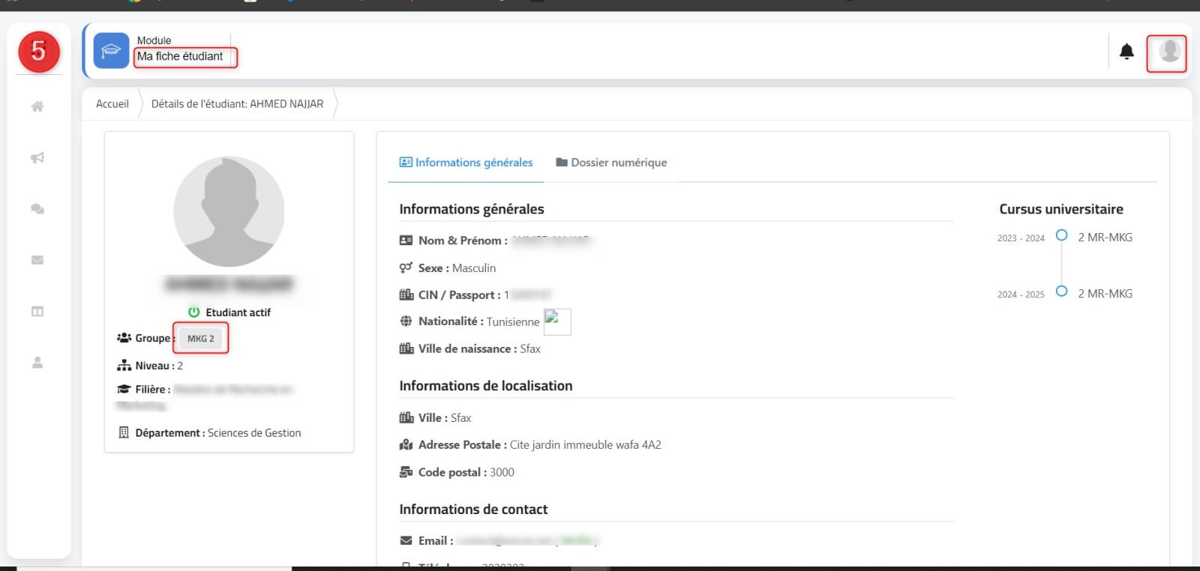Open messages via the envelope sidebar icon
The width and height of the screenshot is (1200, 571).
click(37, 260)
